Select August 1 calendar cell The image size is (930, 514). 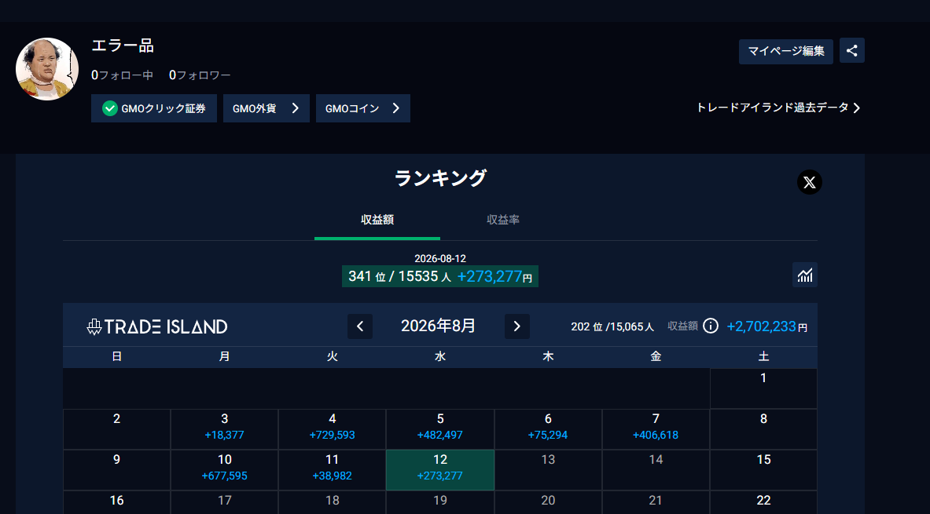763,388
